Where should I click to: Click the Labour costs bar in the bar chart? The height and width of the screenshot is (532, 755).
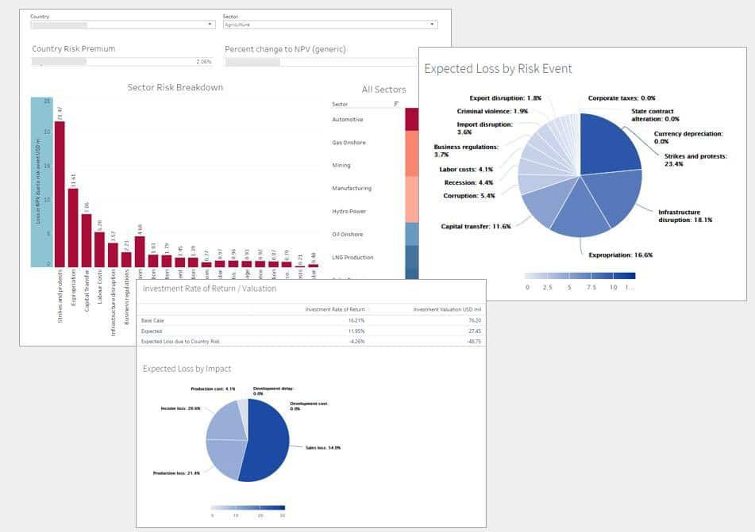(100, 250)
